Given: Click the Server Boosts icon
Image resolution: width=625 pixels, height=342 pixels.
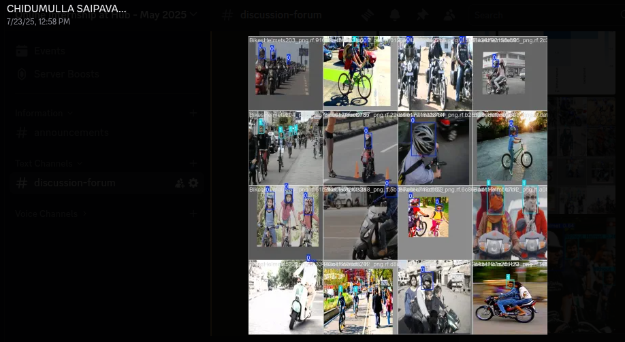Looking at the screenshot, I should (x=22, y=73).
